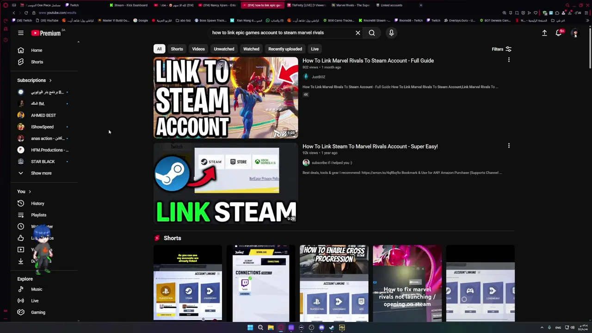Open options menu for 'Super Easy' video

509,146
